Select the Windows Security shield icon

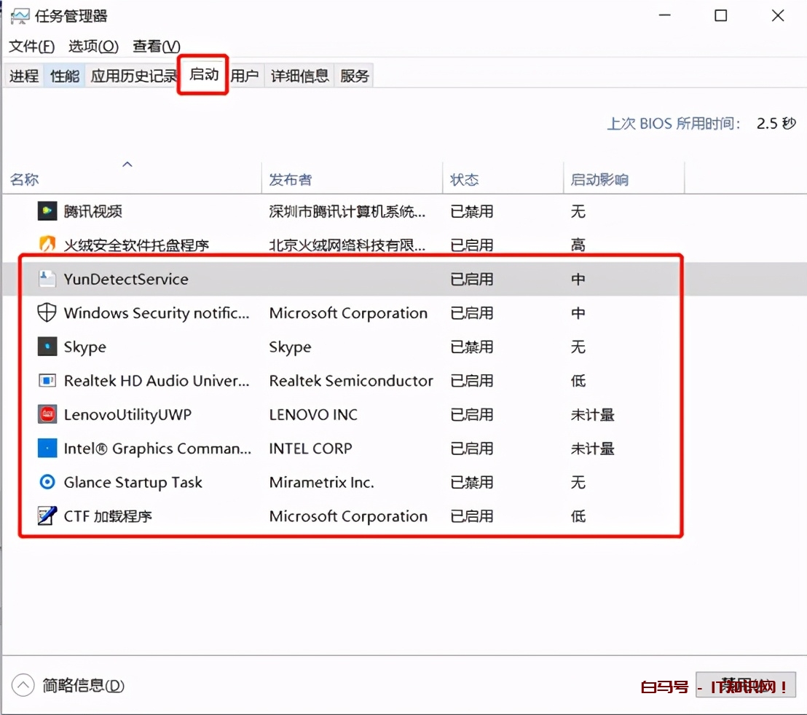[x=45, y=312]
